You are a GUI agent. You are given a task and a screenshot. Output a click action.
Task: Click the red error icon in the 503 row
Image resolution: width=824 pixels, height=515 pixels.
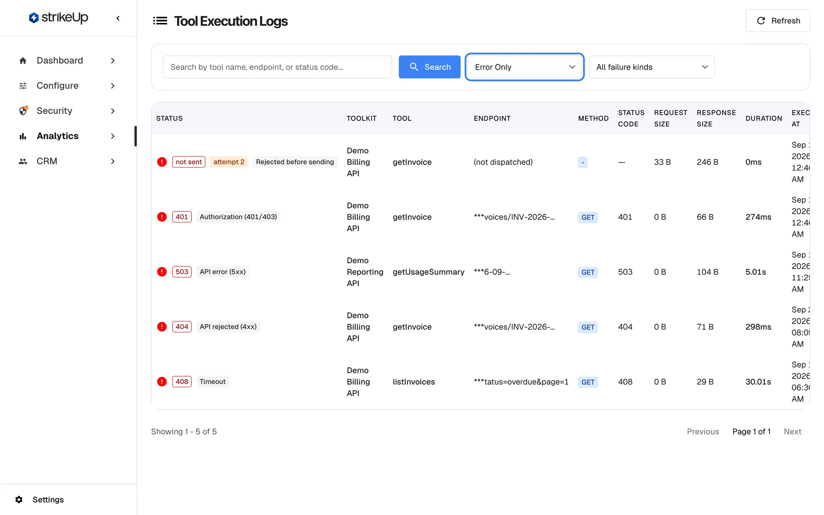coord(162,272)
